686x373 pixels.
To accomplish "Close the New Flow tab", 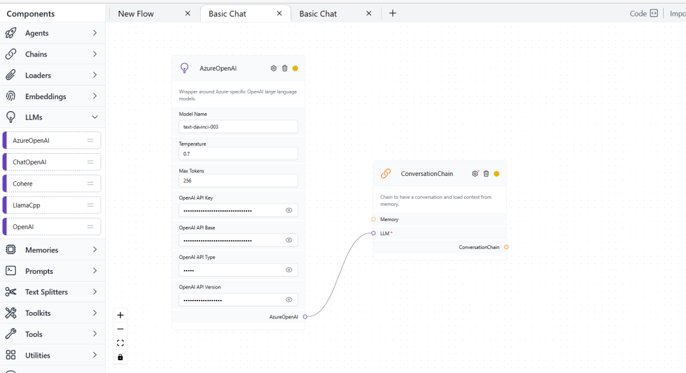I will coord(187,13).
